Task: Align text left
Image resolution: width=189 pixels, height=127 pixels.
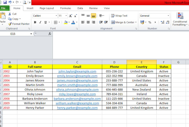Action: 83,22
